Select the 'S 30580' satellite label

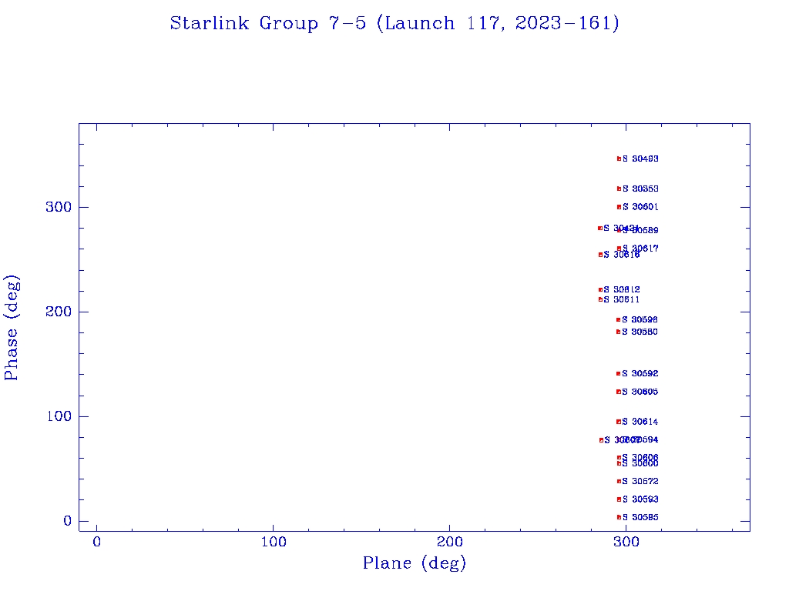tap(640, 332)
